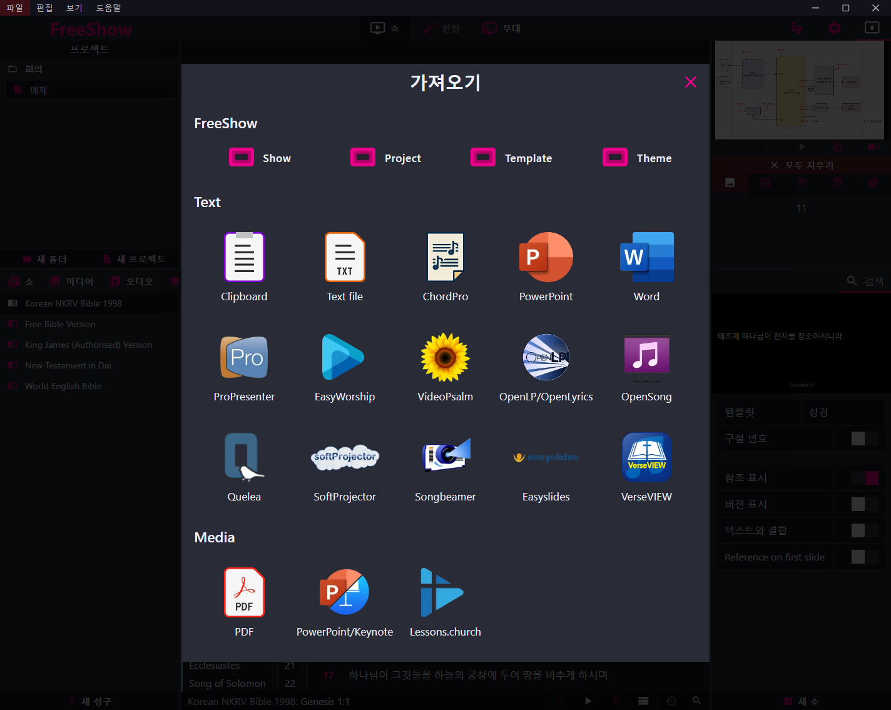Toggle 구절 번호 switch
891x710 pixels.
[x=865, y=439]
